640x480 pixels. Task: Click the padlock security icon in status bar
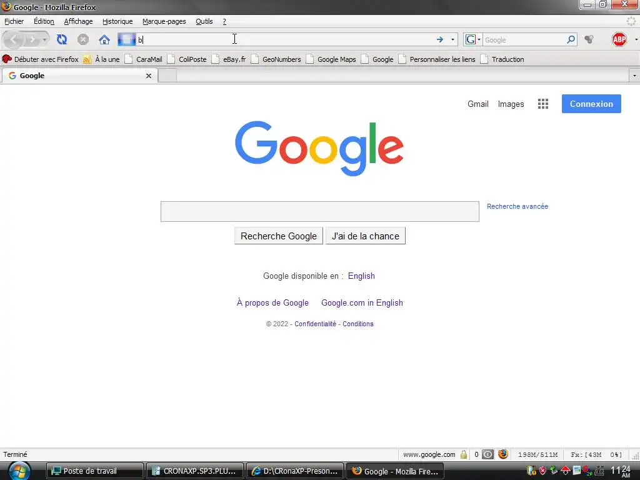(464, 454)
